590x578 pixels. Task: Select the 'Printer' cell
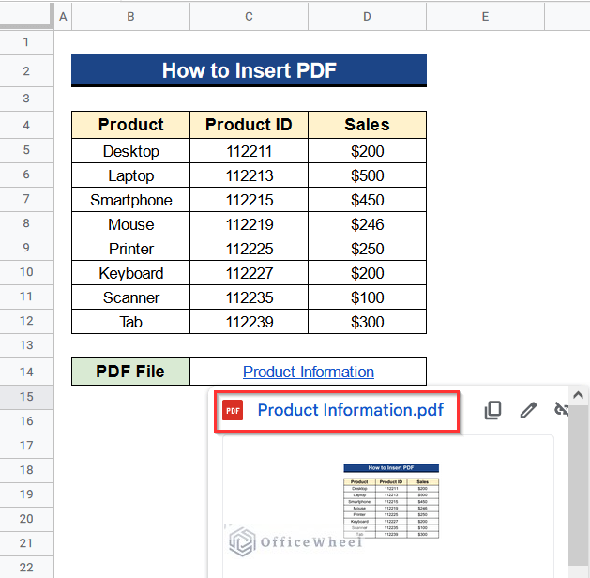131,249
